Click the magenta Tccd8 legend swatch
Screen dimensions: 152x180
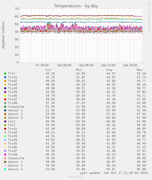point(5,155)
